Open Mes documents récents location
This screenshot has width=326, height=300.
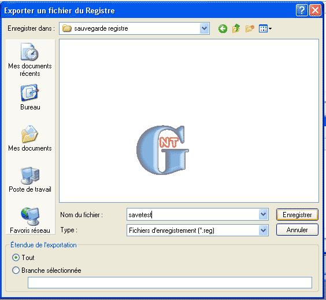(x=29, y=60)
